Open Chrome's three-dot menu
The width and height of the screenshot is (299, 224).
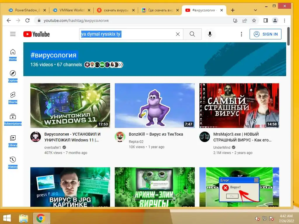click(x=284, y=20)
